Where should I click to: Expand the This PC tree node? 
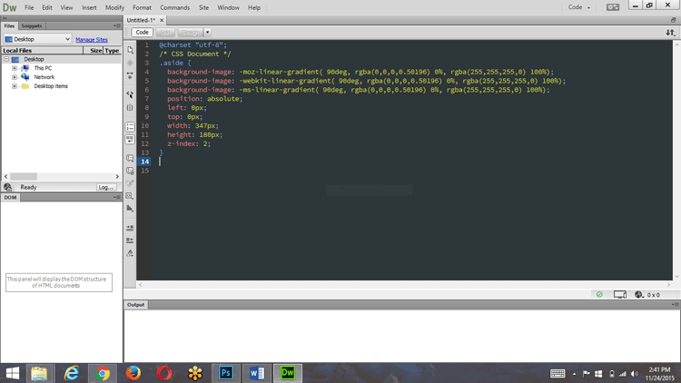[x=15, y=68]
